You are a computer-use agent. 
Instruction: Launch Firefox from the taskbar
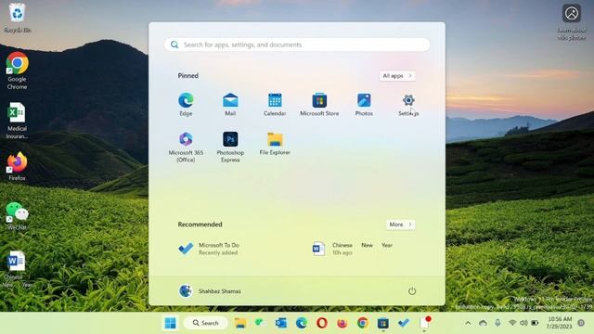342,323
